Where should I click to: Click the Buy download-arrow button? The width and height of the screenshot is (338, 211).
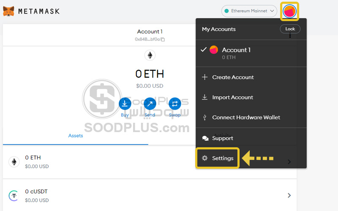(125, 103)
